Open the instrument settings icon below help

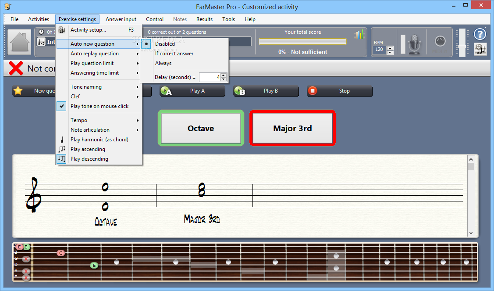480,49
